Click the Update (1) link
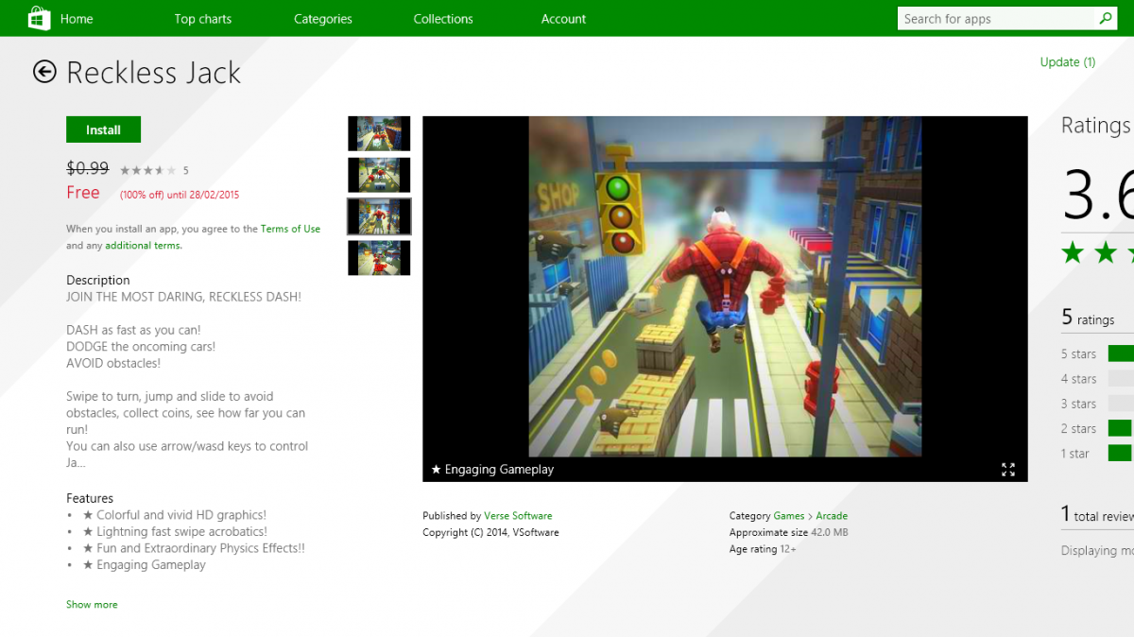This screenshot has width=1134, height=637. tap(1068, 62)
